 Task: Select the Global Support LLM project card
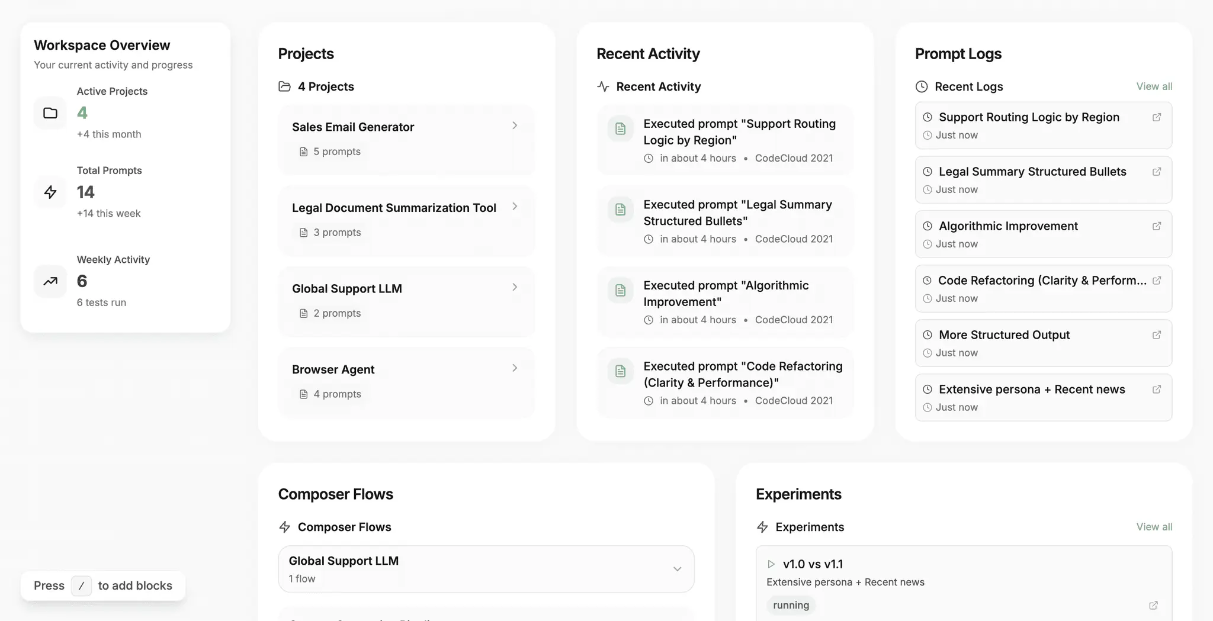(x=406, y=302)
